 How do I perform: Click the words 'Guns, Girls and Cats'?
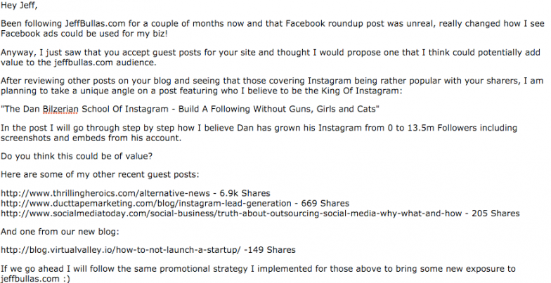(x=337, y=110)
